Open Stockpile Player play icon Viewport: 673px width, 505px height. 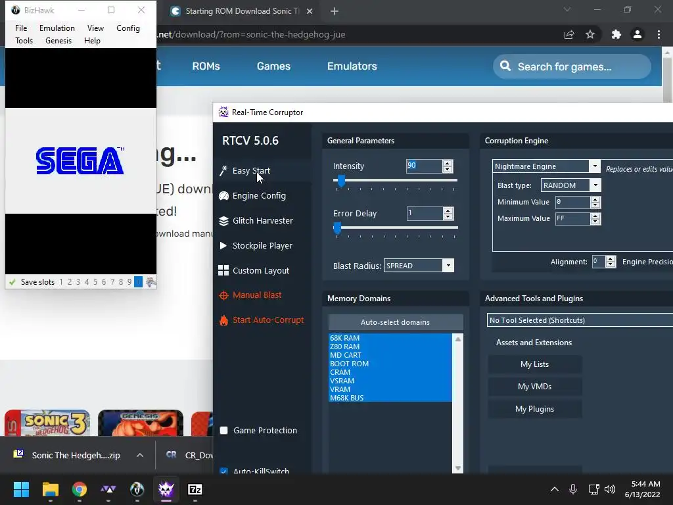pos(223,246)
